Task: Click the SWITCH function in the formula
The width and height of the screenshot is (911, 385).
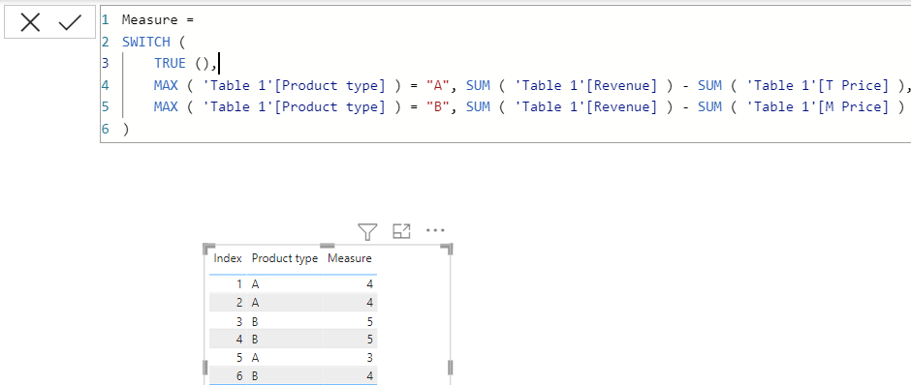Action: pos(145,42)
